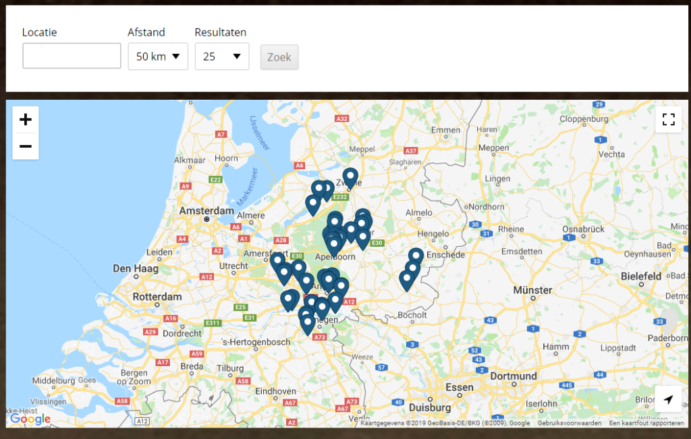Select the marker just south of Enschede
This screenshot has height=439, width=691.
pos(416,259)
